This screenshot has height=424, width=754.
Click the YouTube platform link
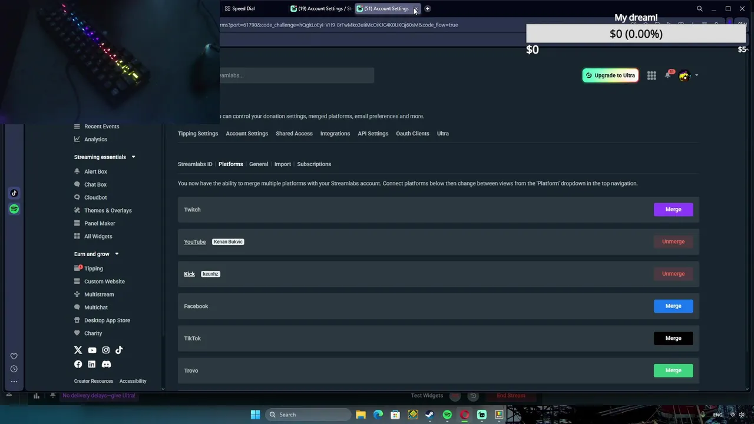[x=195, y=242]
